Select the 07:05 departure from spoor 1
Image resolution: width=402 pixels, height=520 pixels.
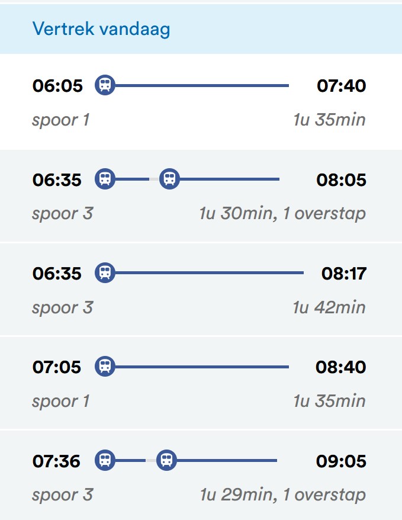(x=57, y=367)
